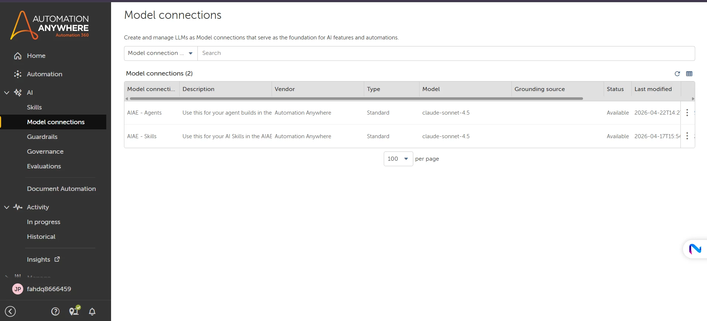
Task: Change the 100 per page dropdown
Action: (398, 159)
